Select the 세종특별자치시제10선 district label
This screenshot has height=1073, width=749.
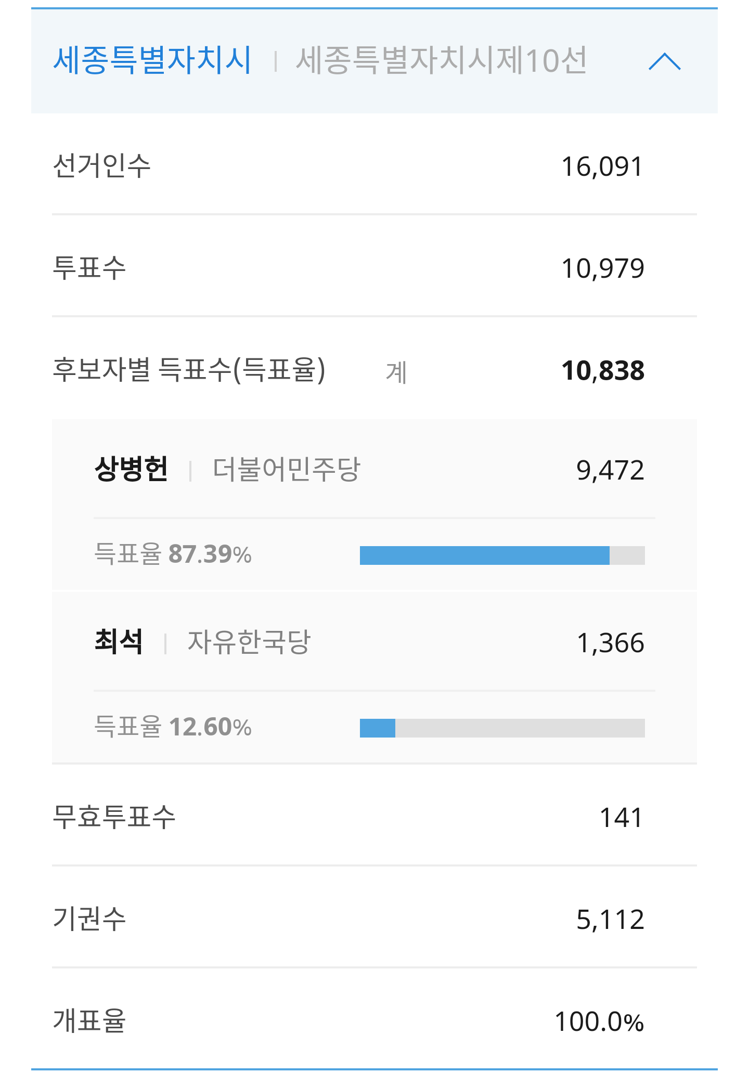tap(441, 60)
